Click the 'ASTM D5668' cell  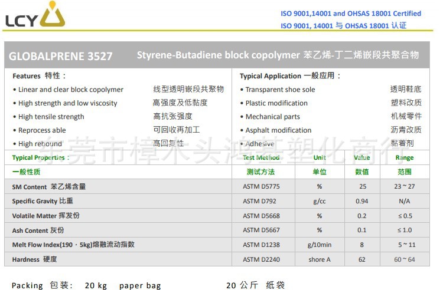coord(261,216)
